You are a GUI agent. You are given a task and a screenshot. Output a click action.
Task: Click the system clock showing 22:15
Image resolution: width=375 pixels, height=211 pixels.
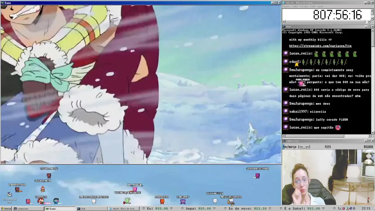(x=366, y=209)
